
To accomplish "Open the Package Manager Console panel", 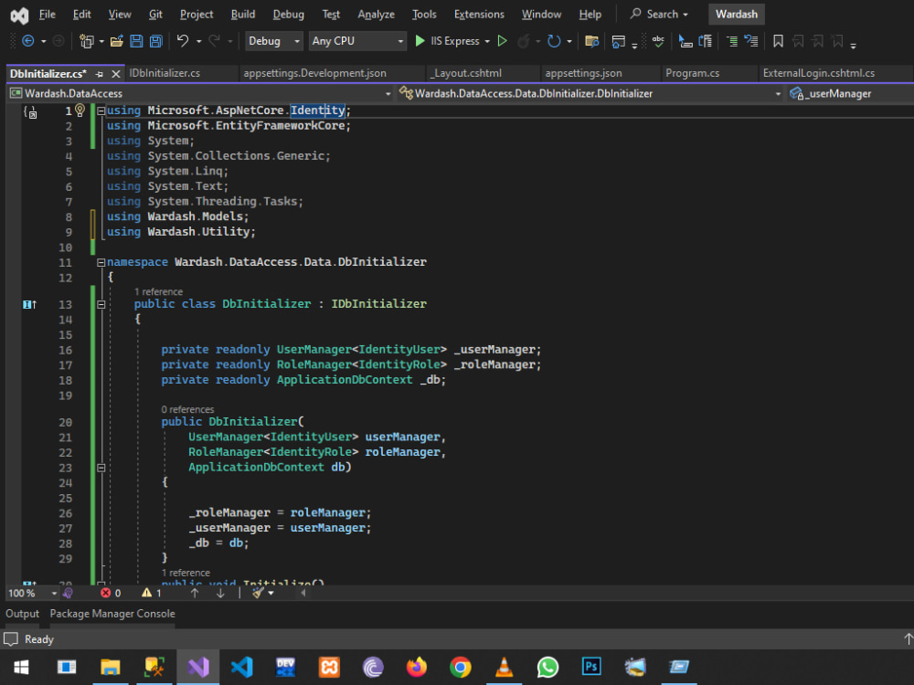I will tap(112, 614).
